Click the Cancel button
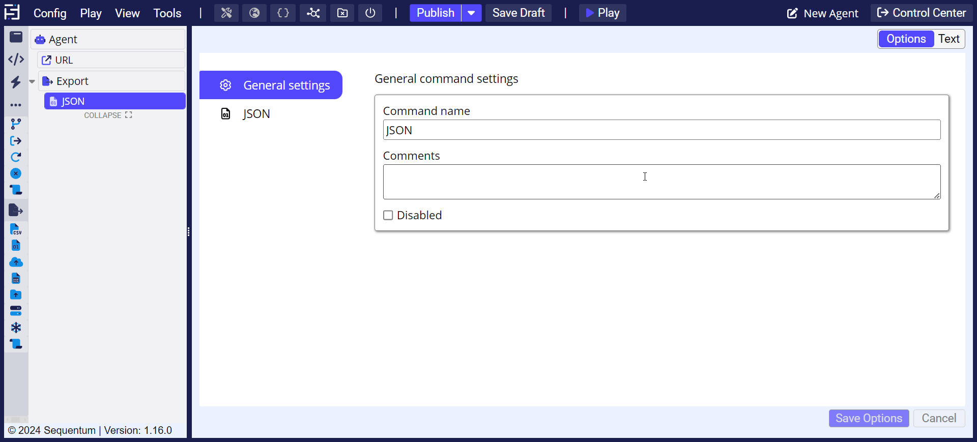Image resolution: width=977 pixels, height=442 pixels. pyautogui.click(x=939, y=418)
